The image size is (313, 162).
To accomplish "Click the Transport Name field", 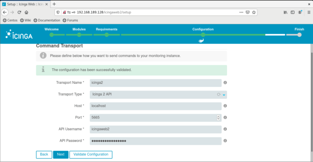I will coord(156,83).
